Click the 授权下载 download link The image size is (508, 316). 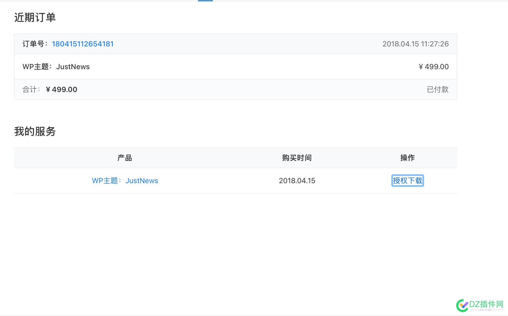407,181
